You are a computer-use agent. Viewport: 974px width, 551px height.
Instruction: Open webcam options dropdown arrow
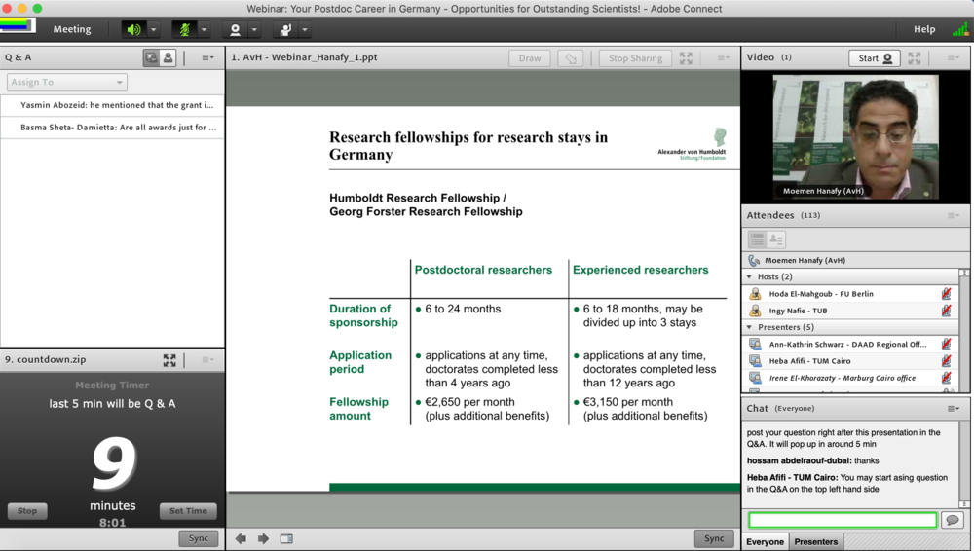254,29
